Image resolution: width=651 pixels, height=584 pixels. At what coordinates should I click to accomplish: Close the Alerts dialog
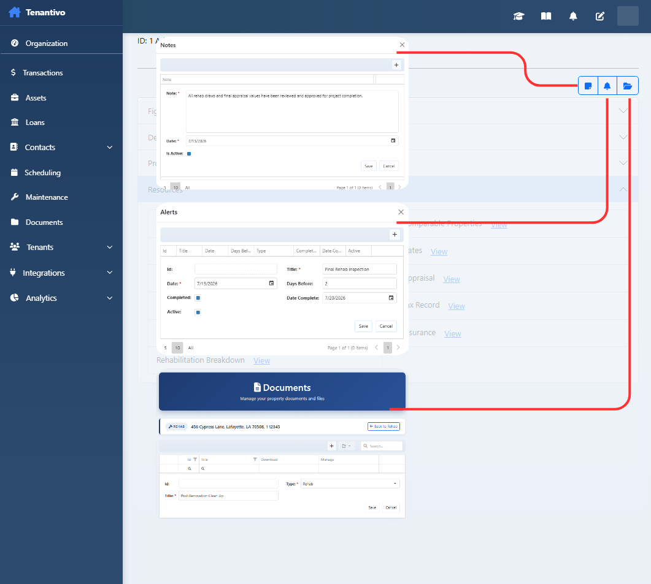coord(401,212)
